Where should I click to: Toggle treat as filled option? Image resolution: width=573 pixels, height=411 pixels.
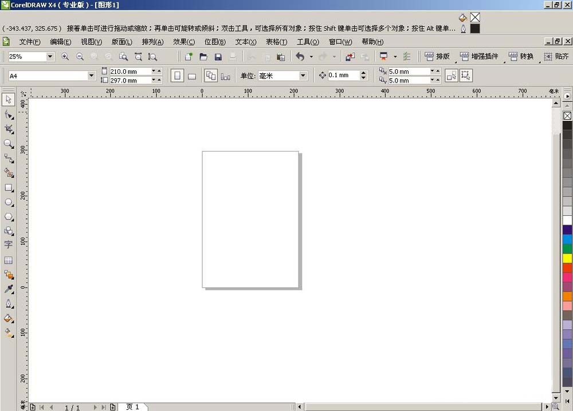452,76
